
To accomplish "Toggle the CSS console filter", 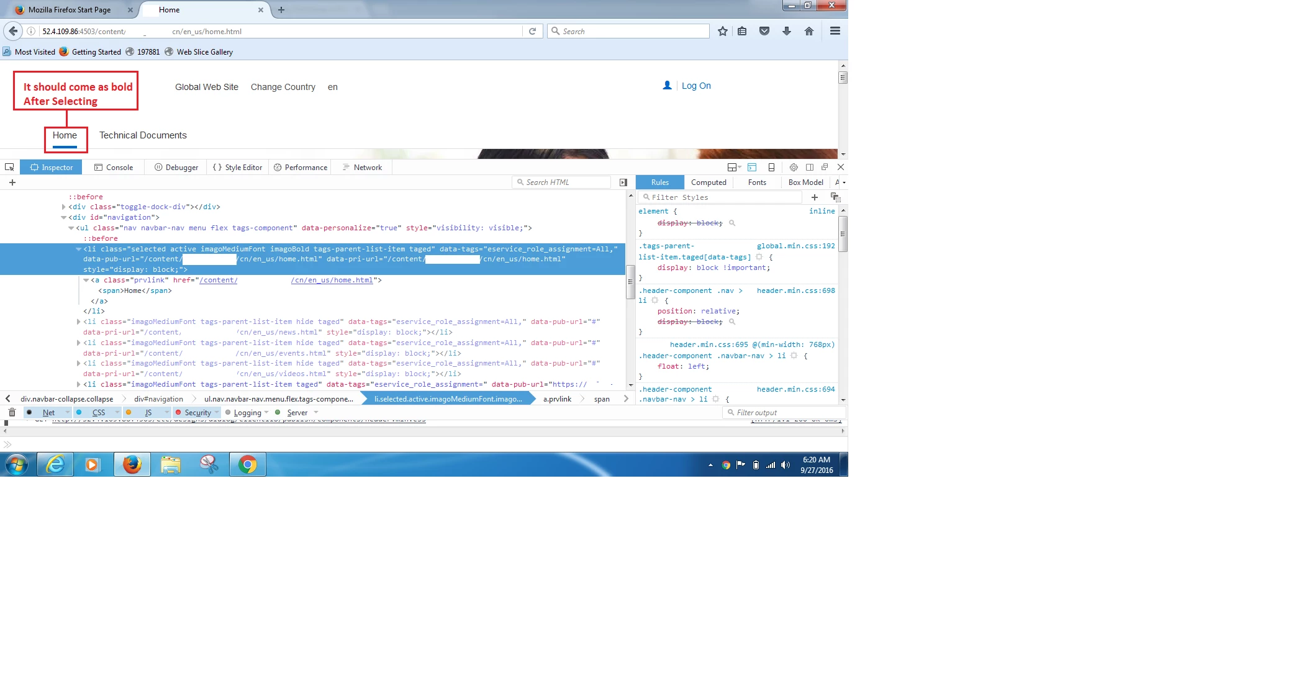I will pos(98,413).
